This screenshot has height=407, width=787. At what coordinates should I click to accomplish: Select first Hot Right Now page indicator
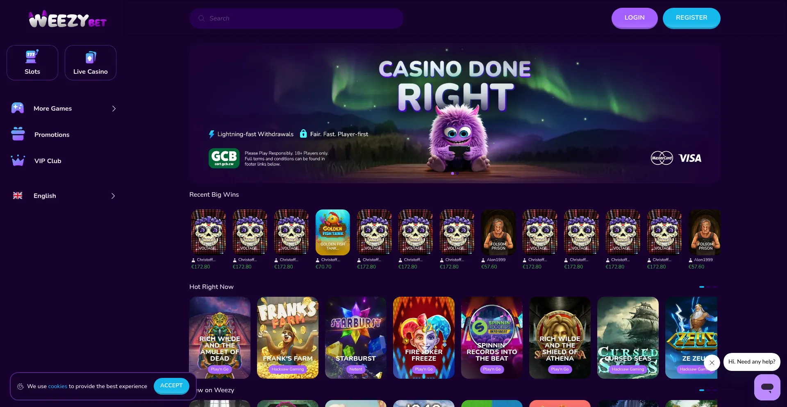click(x=702, y=287)
